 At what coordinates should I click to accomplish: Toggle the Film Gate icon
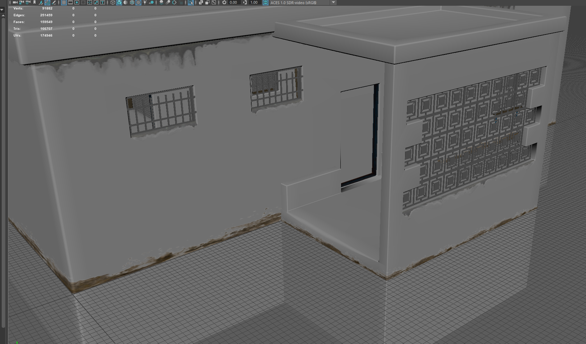coord(70,2)
